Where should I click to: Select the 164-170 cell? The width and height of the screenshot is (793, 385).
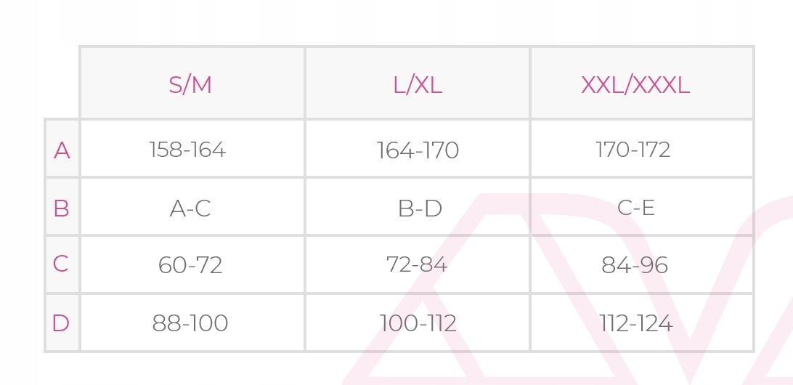[418, 150]
